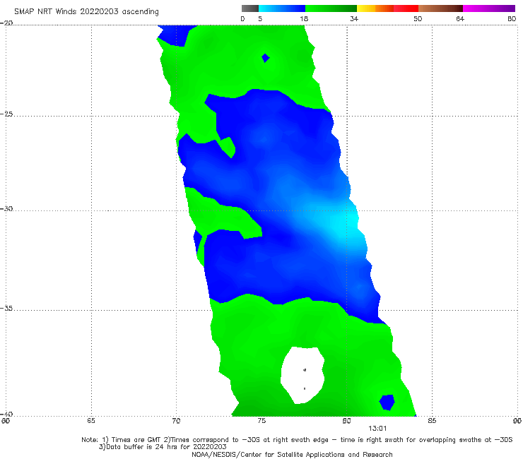Click the title 'SMAP NRT Winds 20220203 ascending'
Image resolution: width=523 pixels, height=459 pixels.
tap(86, 12)
